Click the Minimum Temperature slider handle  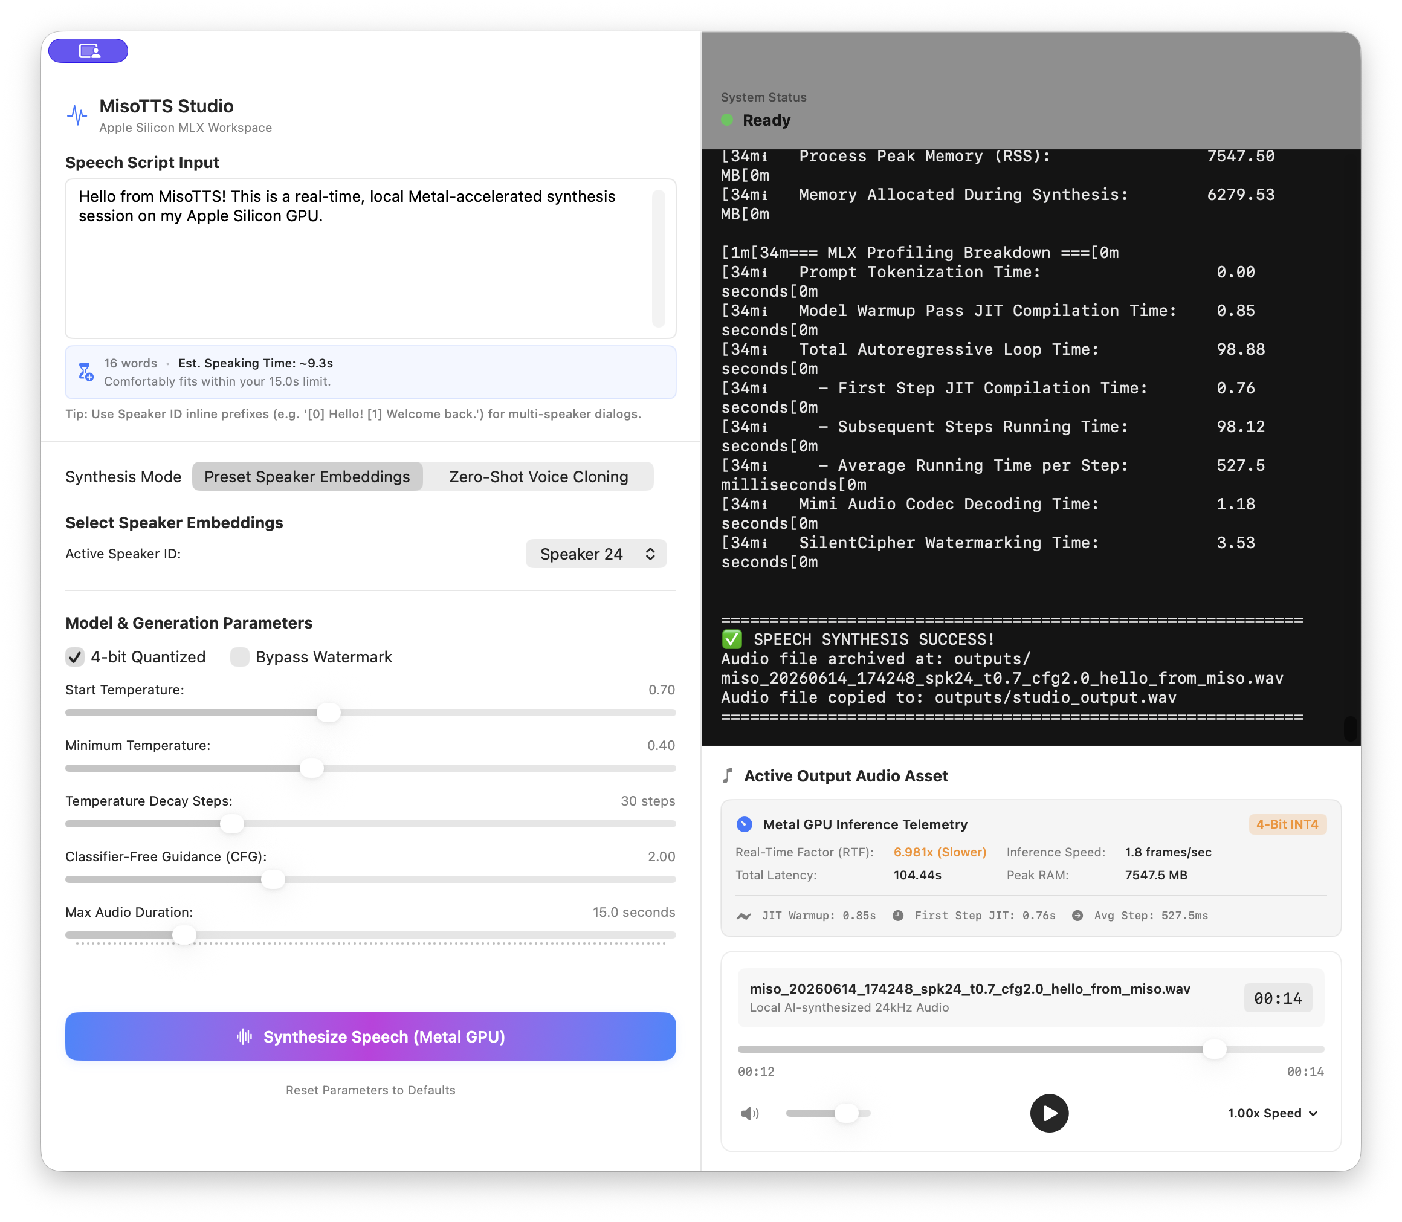(312, 769)
